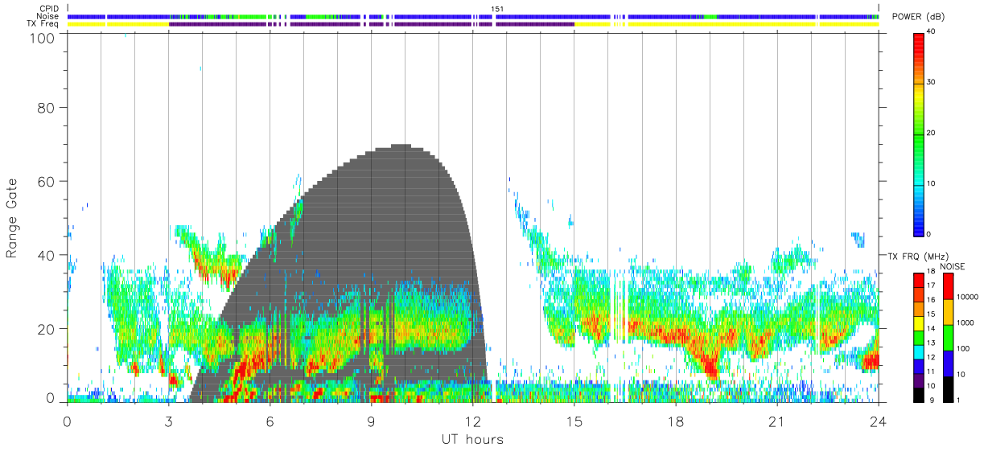Click the red top of POWER color bar
The height and width of the screenshot is (456, 988).
[918, 44]
